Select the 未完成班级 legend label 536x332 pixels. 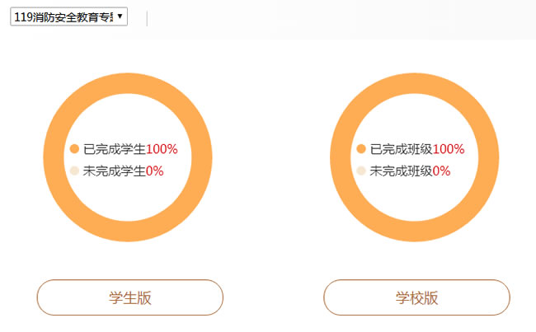402,171
